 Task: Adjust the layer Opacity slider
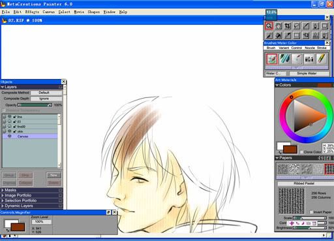point(35,105)
